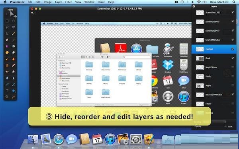Select the Rectangular Marquee tool
This screenshot has width=239, height=149.
[x=7, y=21]
